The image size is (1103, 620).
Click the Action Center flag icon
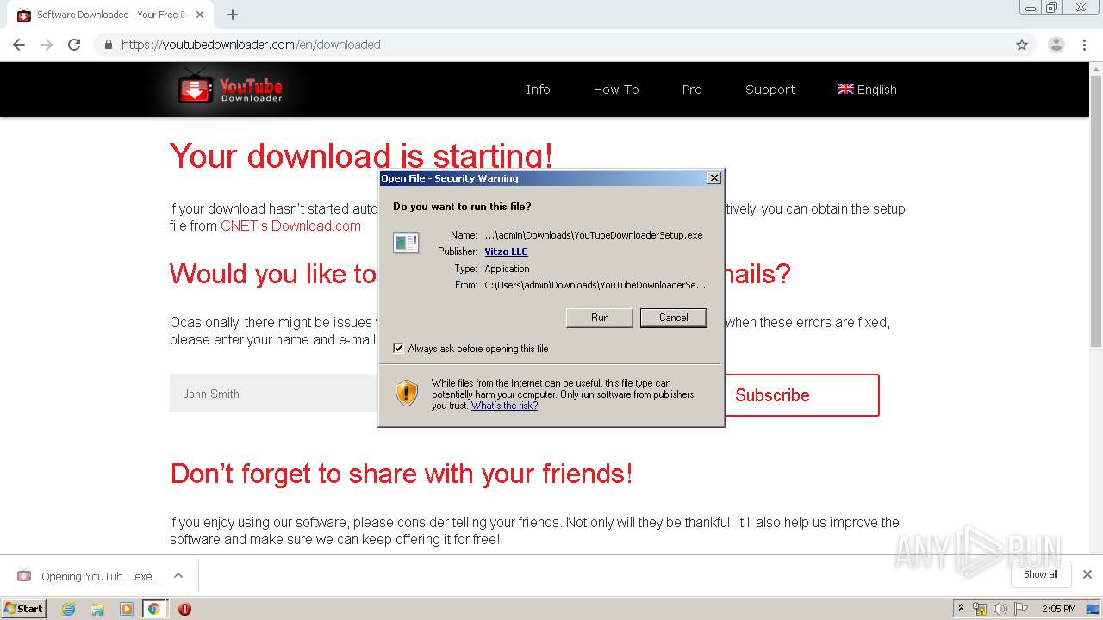[x=1020, y=609]
